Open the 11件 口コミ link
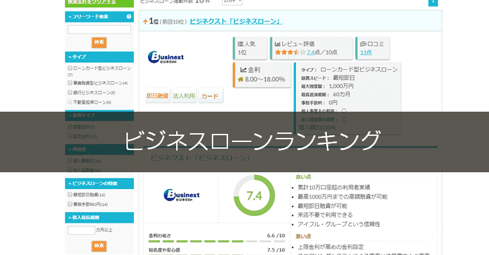 click(366, 52)
